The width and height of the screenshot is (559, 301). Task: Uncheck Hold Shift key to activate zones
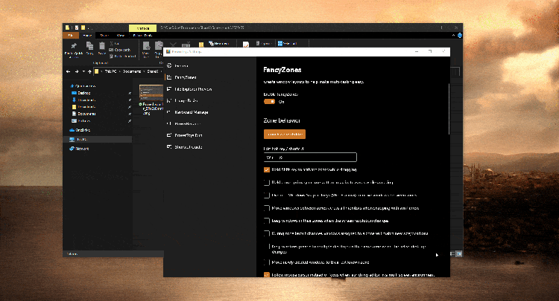(x=267, y=169)
